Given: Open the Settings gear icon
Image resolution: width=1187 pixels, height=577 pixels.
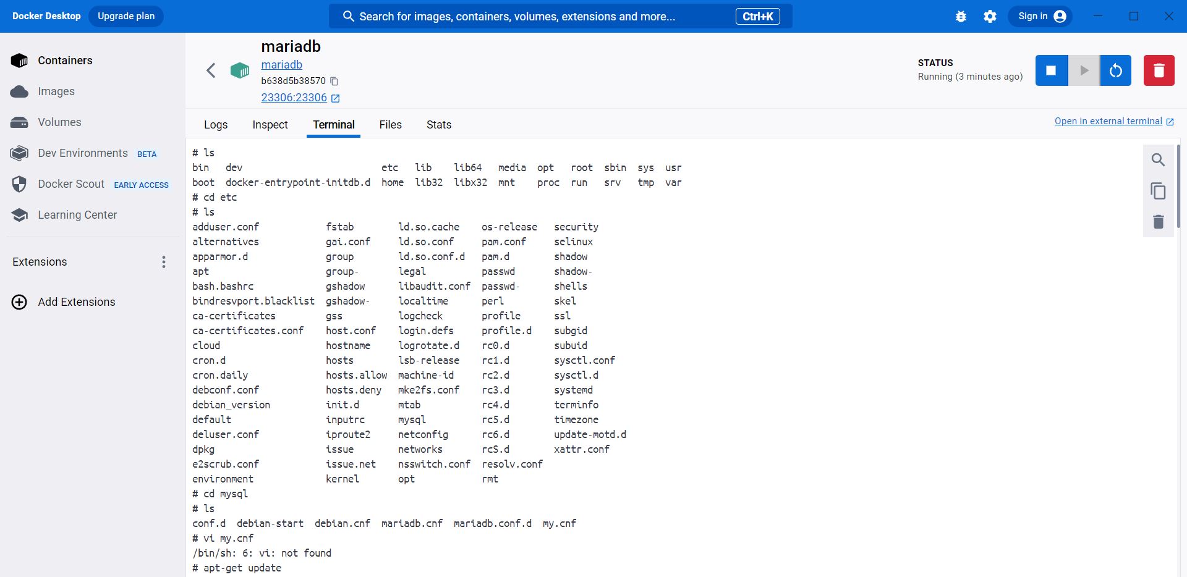Looking at the screenshot, I should tap(990, 17).
